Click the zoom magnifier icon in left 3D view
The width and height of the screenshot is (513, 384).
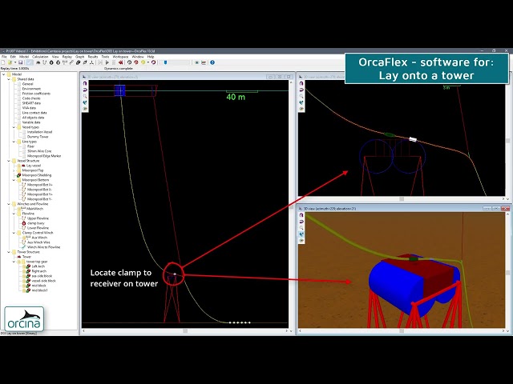click(85, 96)
